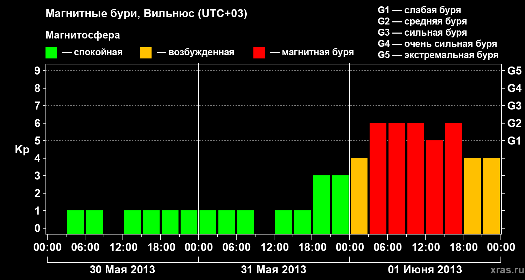Click the green 15:00–18:00 bar on 30 Мая

(x=151, y=222)
